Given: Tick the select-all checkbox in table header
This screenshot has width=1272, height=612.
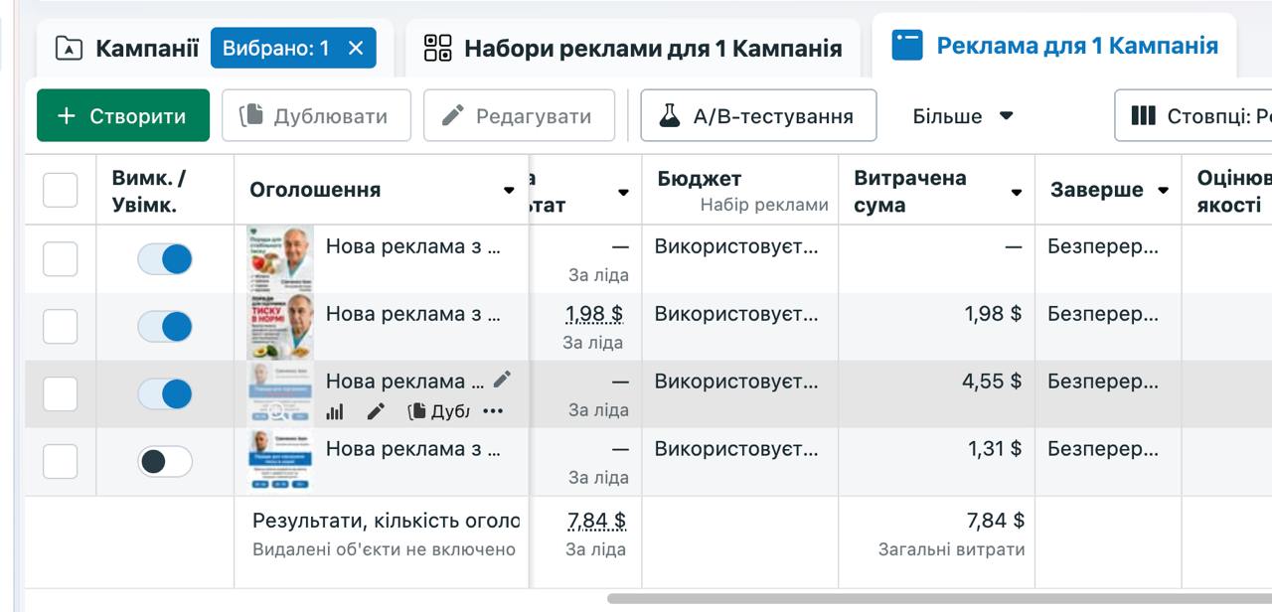Looking at the screenshot, I should tap(61, 190).
